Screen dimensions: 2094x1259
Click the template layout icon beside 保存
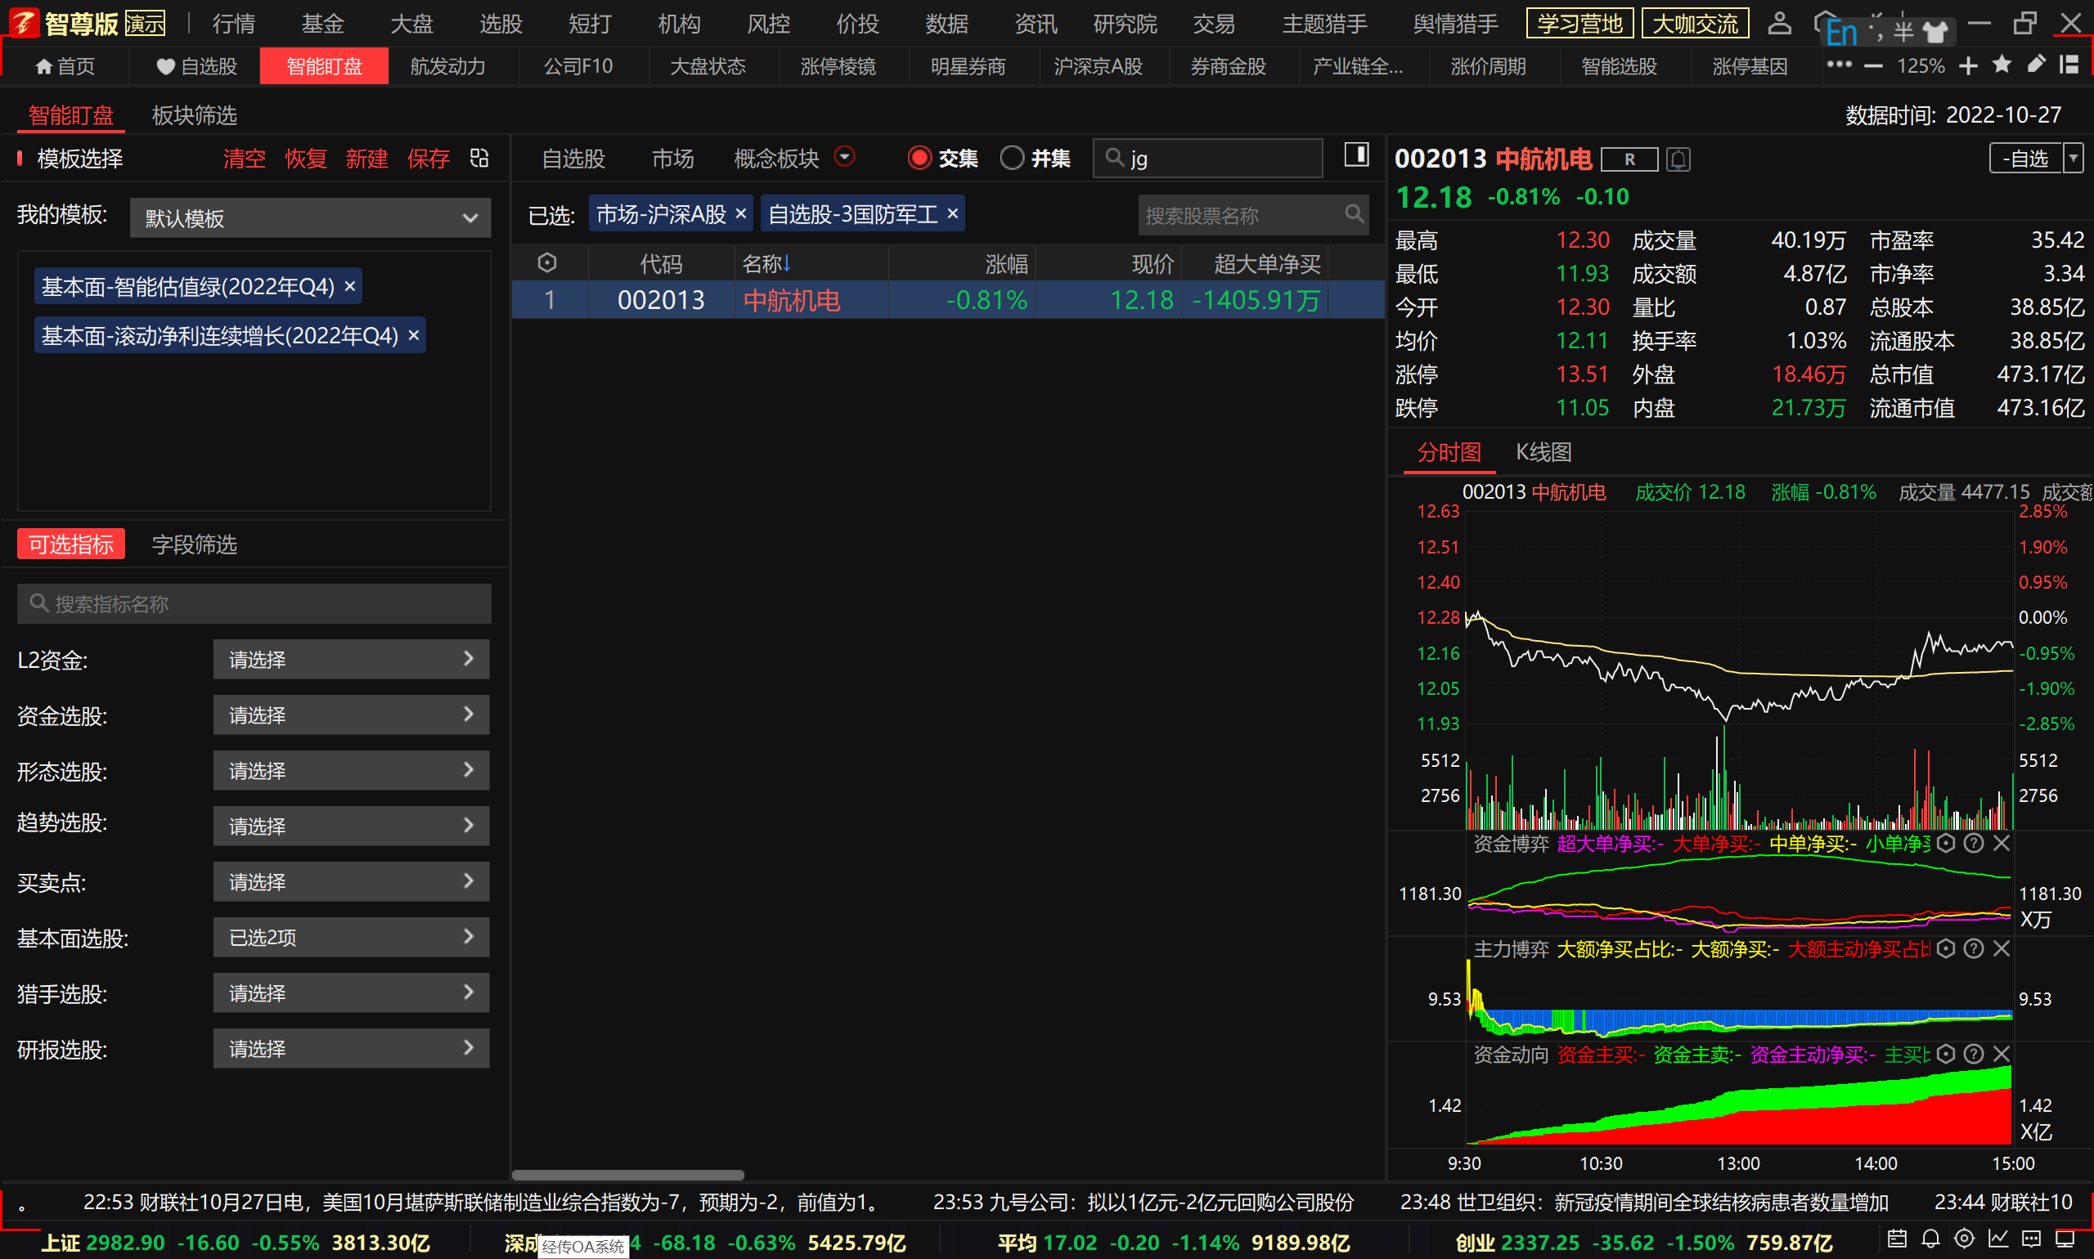tap(479, 158)
